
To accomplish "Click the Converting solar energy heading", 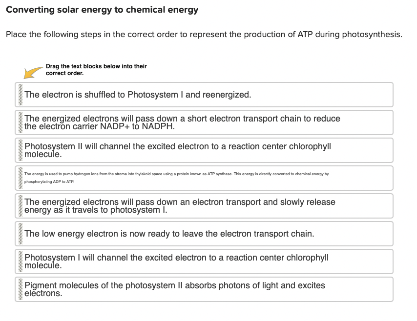I will [101, 9].
